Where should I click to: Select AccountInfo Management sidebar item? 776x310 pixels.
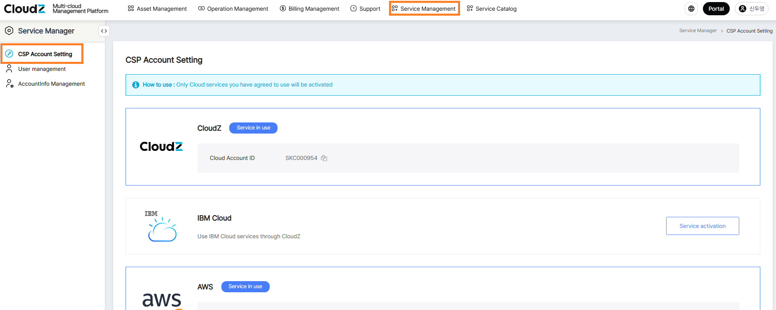coord(51,84)
